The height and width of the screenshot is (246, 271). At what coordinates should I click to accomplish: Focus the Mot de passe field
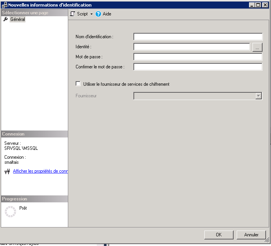(198, 57)
